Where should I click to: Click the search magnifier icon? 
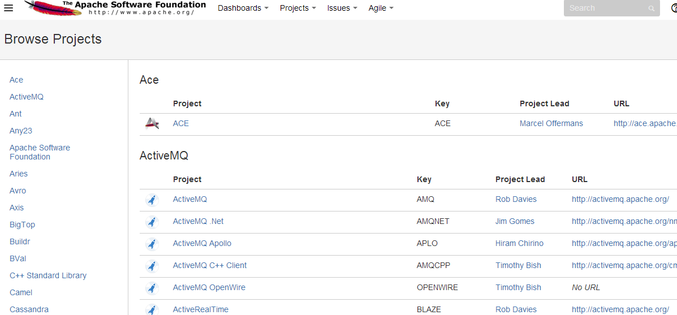pos(652,8)
